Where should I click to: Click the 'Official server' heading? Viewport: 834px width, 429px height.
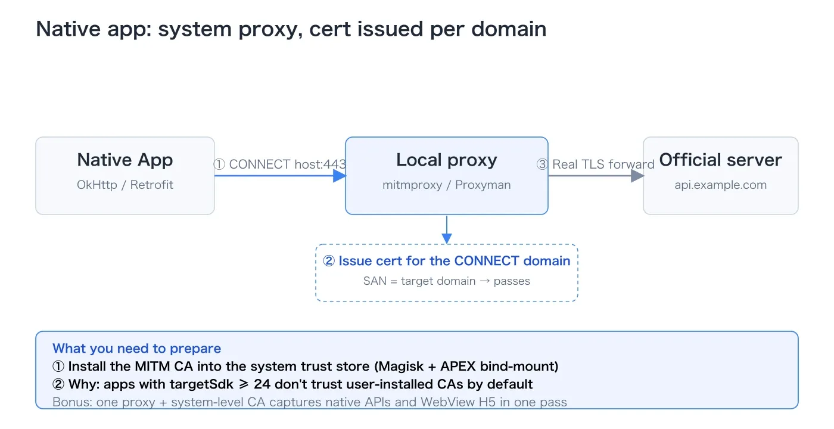click(x=721, y=160)
